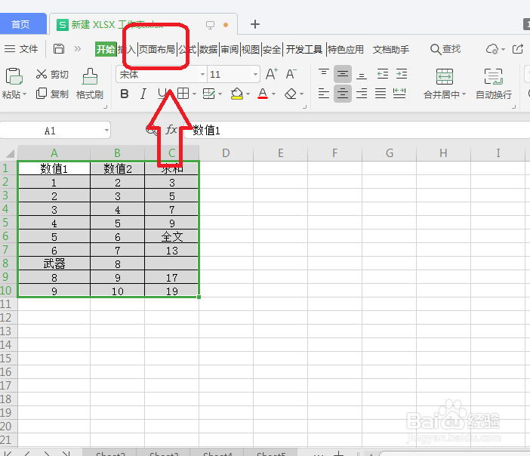Apply red font color A
530x456 pixels.
(263, 94)
